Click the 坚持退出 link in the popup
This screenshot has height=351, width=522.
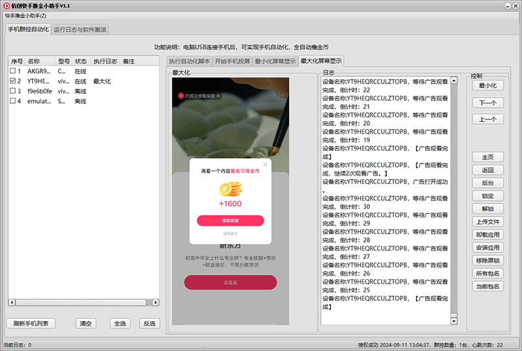click(230, 234)
